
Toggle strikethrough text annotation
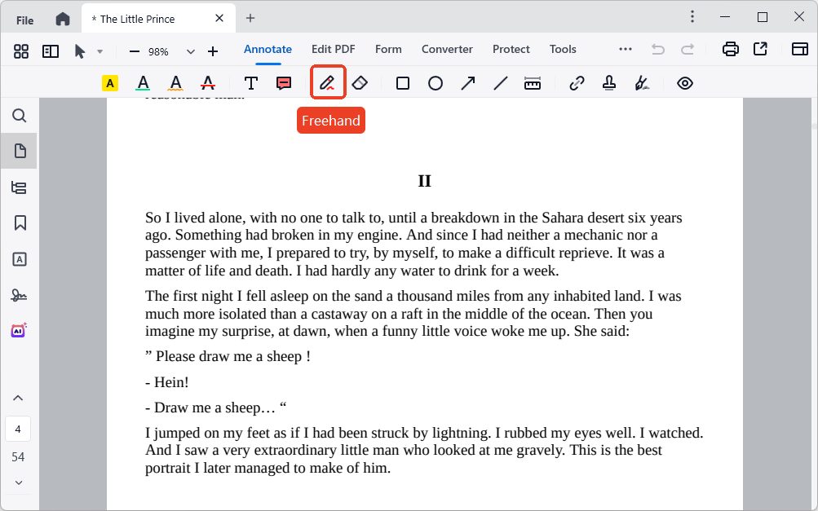(208, 82)
